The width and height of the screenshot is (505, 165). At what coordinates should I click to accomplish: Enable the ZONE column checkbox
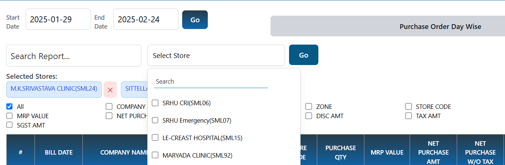[309, 107]
